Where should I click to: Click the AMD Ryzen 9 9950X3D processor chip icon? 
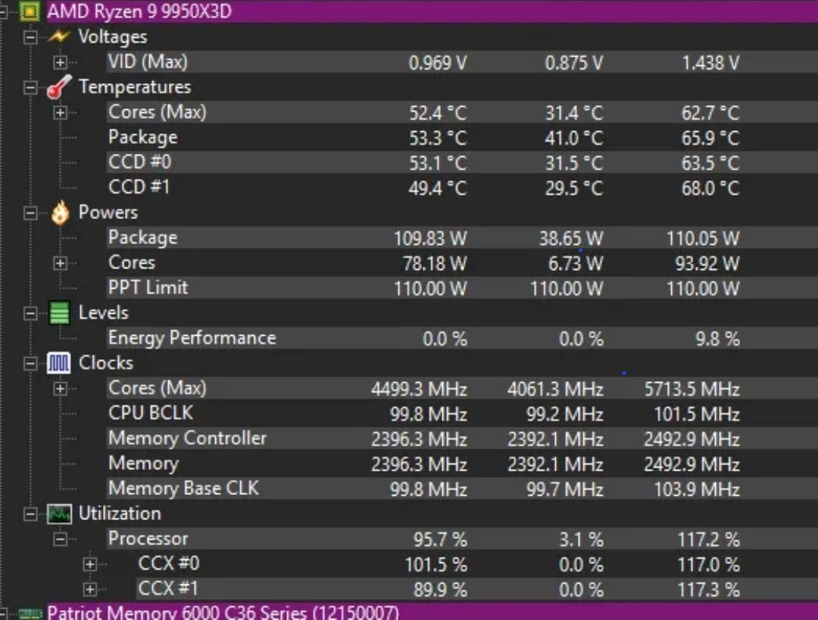click(30, 11)
